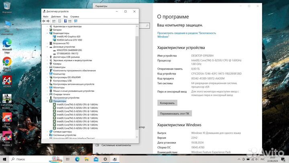Launch Google Chrome from desktop shortcut
This screenshot has width=289, height=163.
[x=7, y=64]
